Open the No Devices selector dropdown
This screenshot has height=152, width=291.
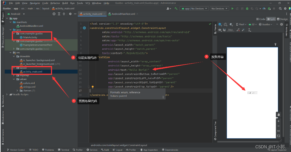[x=219, y=9]
